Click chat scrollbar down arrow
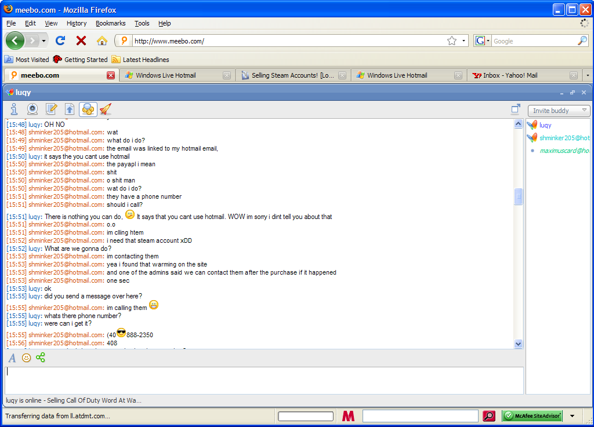 518,344
